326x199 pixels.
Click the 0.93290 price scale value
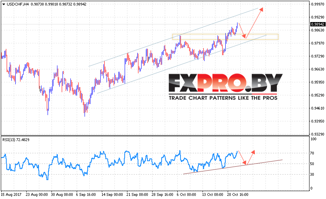(x=318, y=134)
